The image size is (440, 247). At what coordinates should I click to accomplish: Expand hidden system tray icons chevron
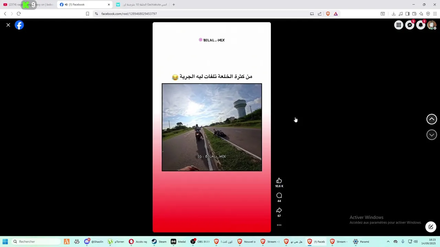pos(388,242)
